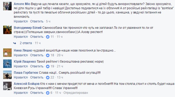Click the reply arrow icon beside 2 ответа
The width and height of the screenshot is (175, 97).
coord(15,43)
